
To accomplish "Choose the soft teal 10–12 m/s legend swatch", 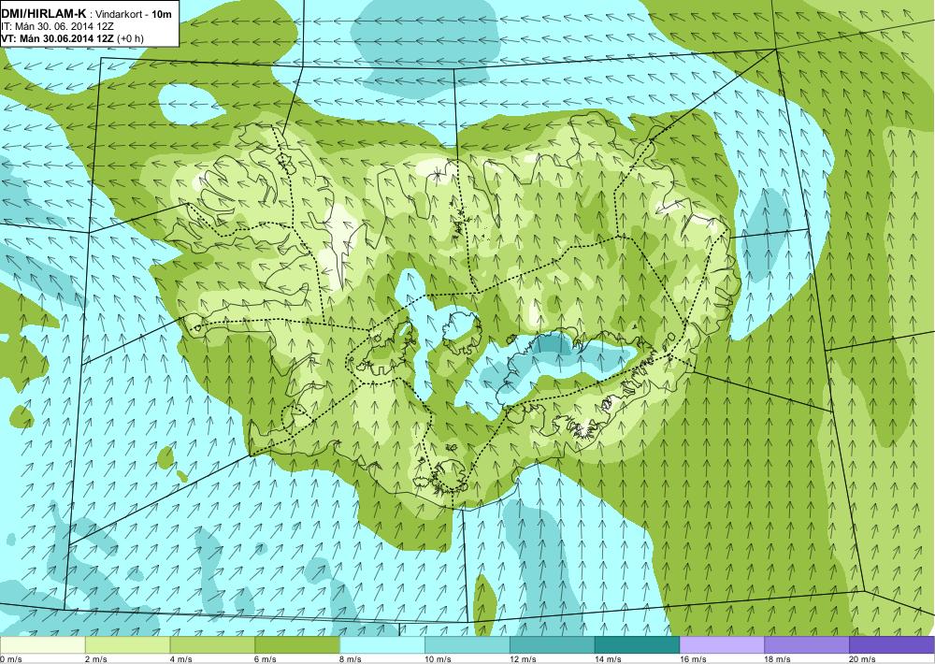I will (467, 645).
